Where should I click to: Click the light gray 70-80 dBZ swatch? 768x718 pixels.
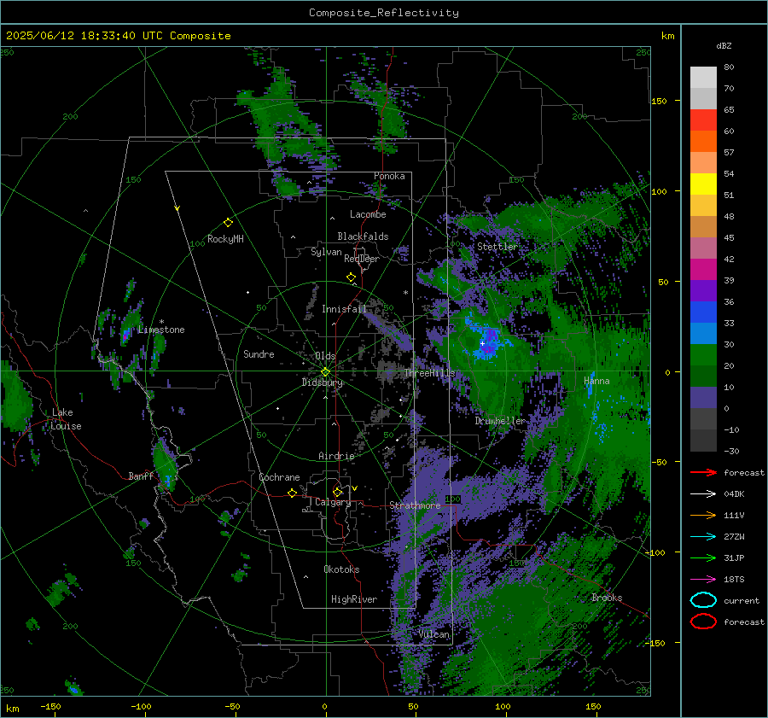click(x=703, y=77)
